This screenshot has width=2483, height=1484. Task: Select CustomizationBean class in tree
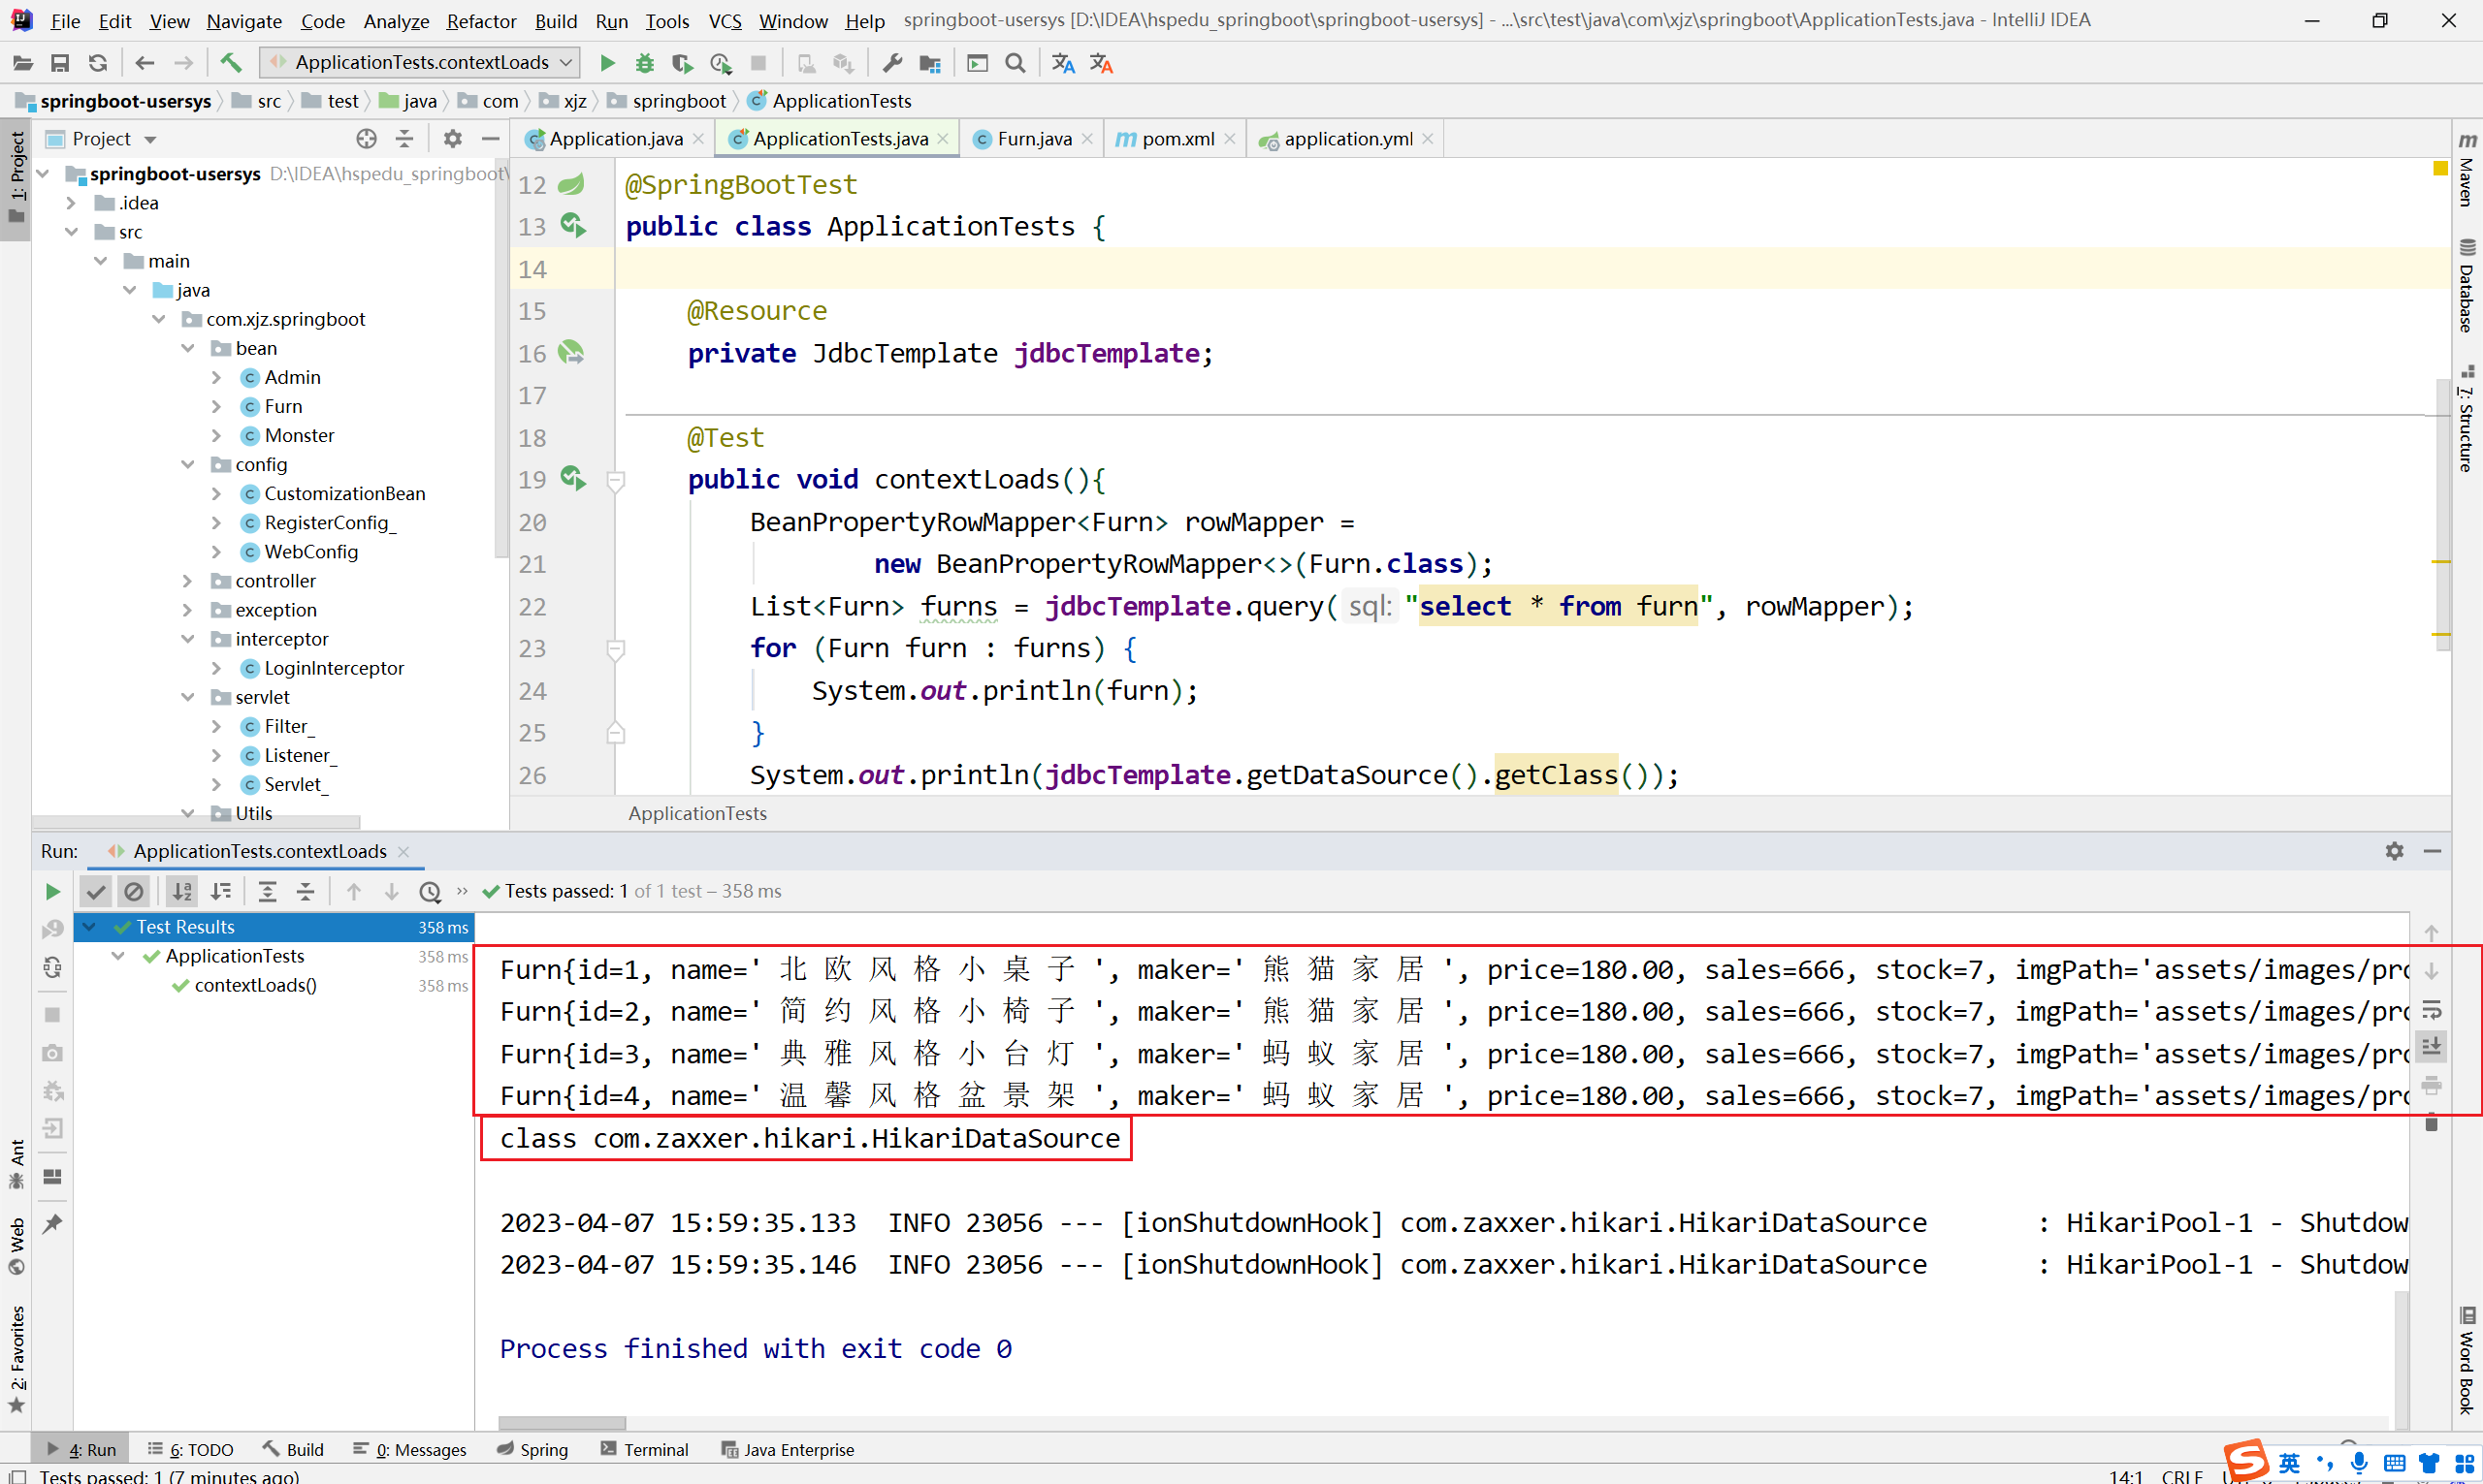[x=344, y=494]
